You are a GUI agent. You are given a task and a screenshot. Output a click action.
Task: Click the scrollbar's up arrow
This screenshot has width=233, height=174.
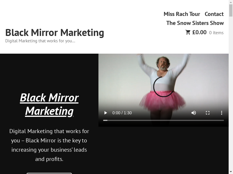tap(231, 2)
